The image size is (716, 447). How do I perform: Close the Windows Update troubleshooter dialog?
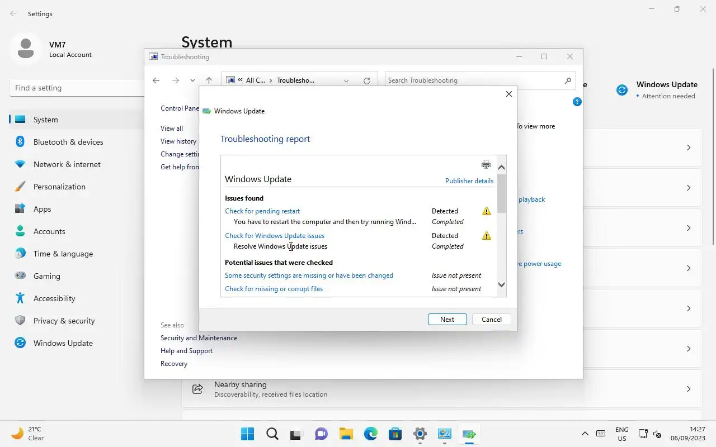[508, 94]
